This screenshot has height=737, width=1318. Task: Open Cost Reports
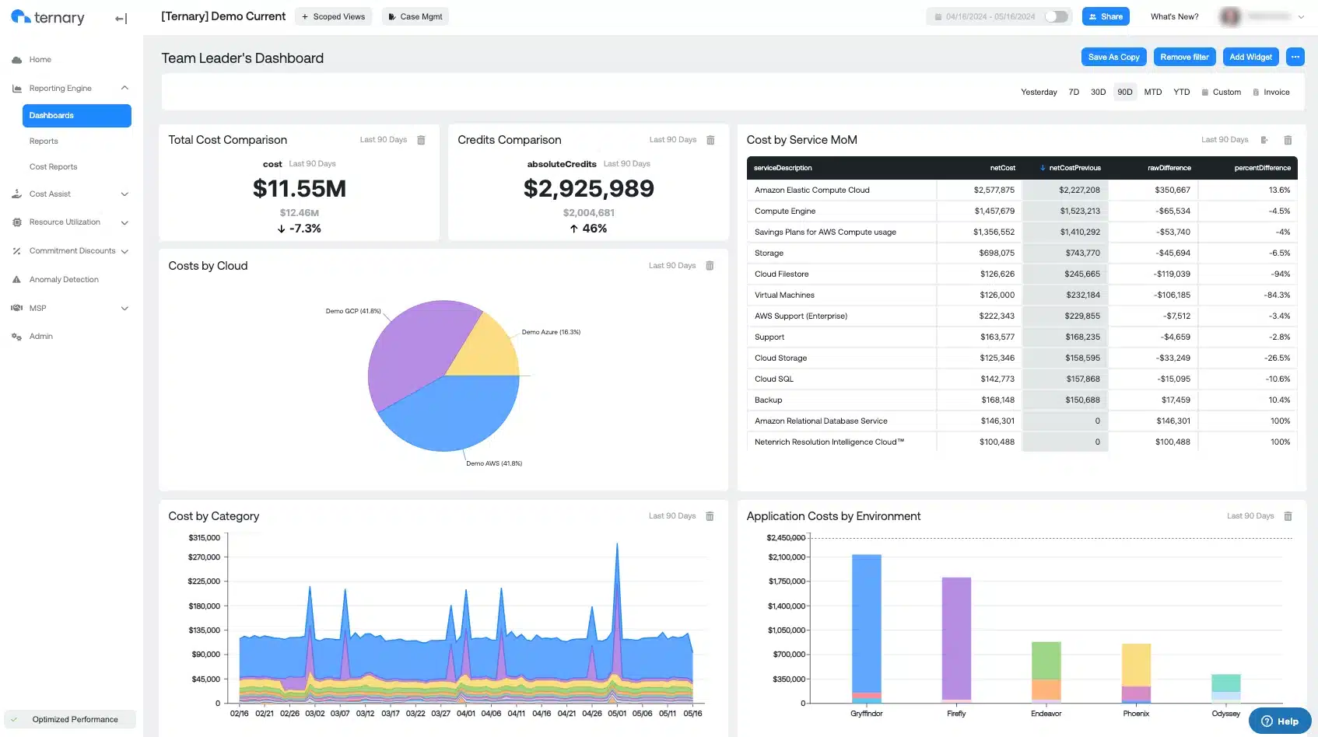pos(53,167)
